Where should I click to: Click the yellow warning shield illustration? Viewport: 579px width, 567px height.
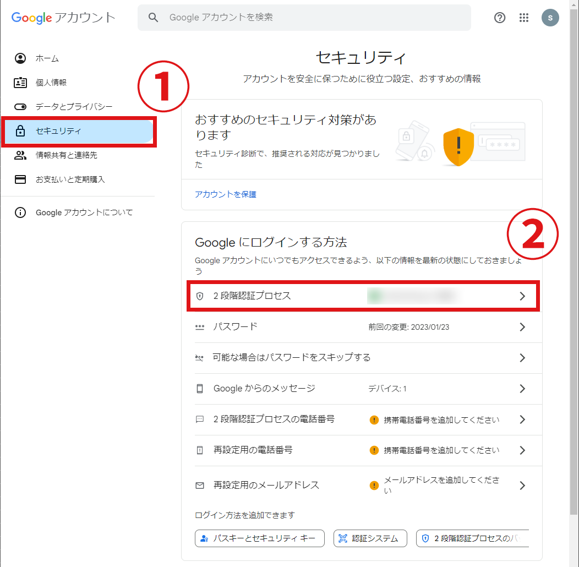(x=458, y=146)
